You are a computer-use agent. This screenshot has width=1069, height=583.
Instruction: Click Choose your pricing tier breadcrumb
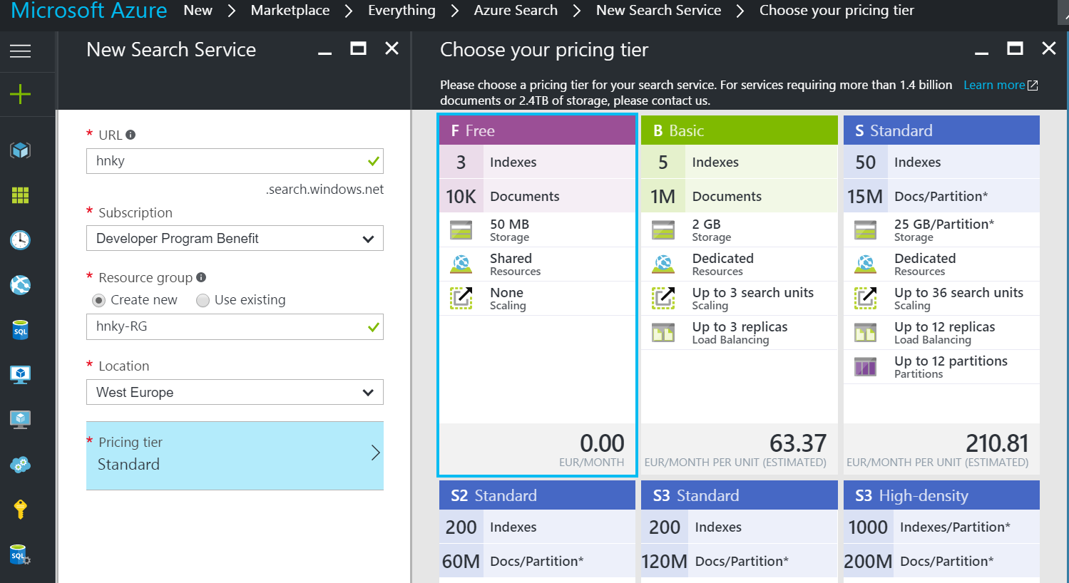pyautogui.click(x=837, y=11)
